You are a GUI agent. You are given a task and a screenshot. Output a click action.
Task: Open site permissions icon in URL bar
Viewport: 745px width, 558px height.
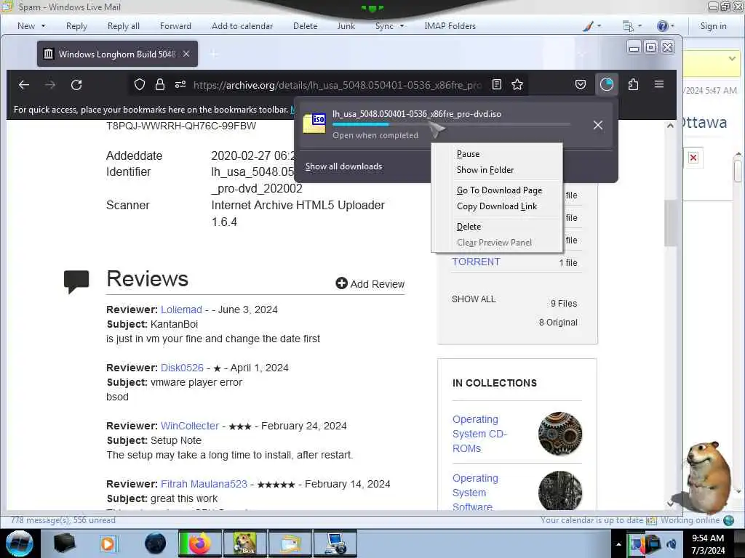click(180, 84)
